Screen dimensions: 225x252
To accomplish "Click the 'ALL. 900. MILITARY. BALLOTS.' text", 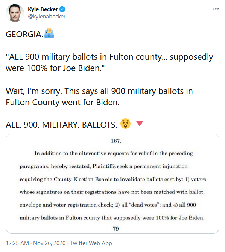I will click(62, 125).
